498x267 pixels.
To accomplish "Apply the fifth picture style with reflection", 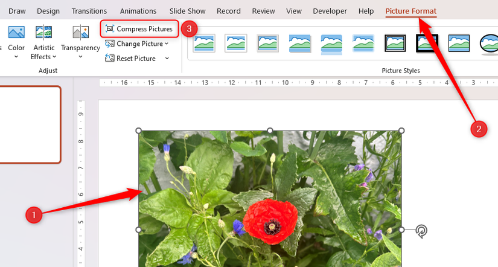I will pos(331,45).
